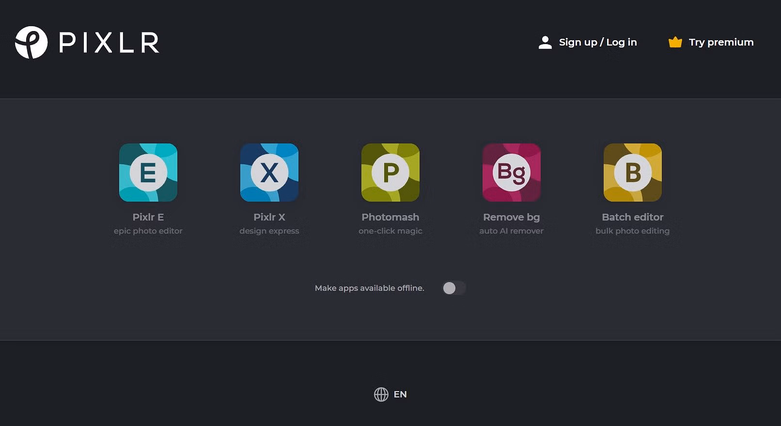
Task: Choose the "Batch editor" title label
Action: pyautogui.click(x=633, y=217)
